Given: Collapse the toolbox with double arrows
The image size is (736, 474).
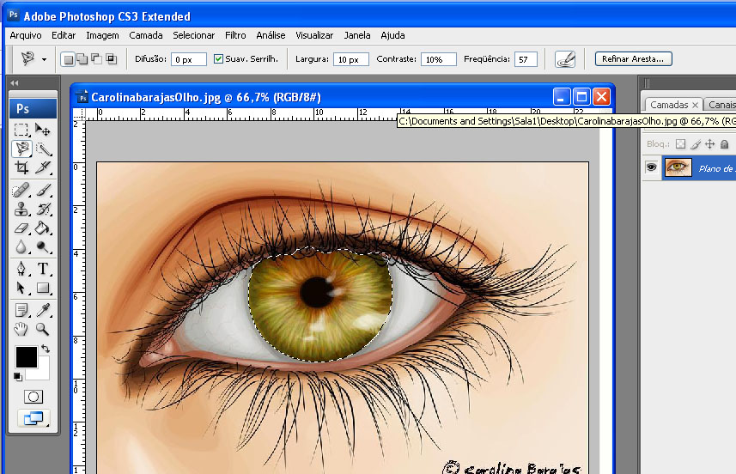Looking at the screenshot, I should pos(15,83).
